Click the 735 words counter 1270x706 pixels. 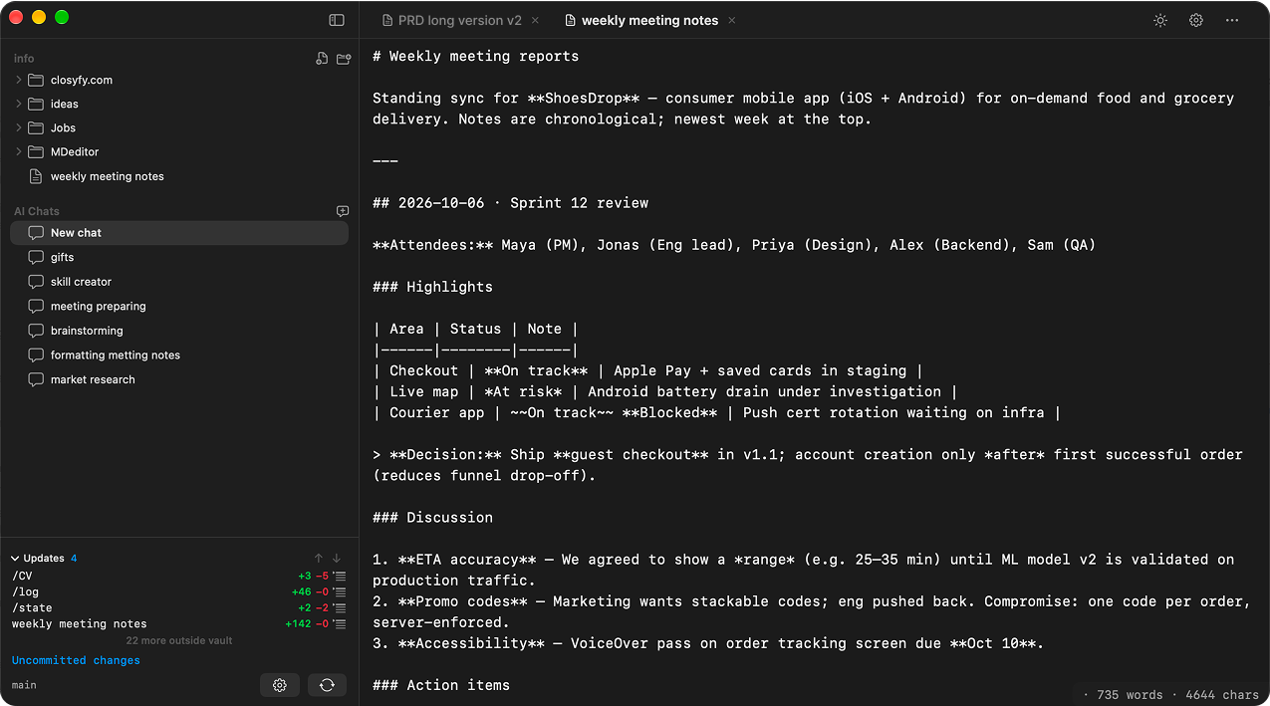click(1130, 695)
